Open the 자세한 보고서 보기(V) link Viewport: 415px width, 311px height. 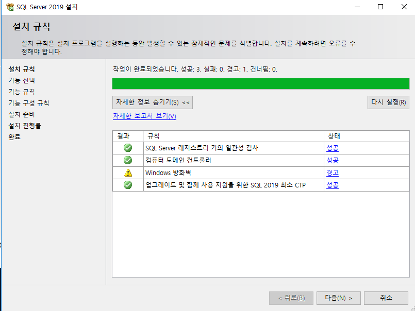144,116
